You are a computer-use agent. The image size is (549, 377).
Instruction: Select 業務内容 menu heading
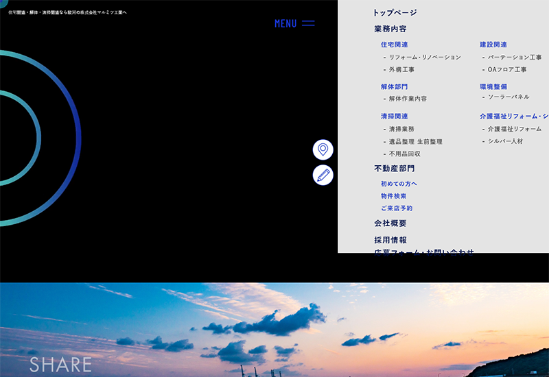click(x=390, y=29)
